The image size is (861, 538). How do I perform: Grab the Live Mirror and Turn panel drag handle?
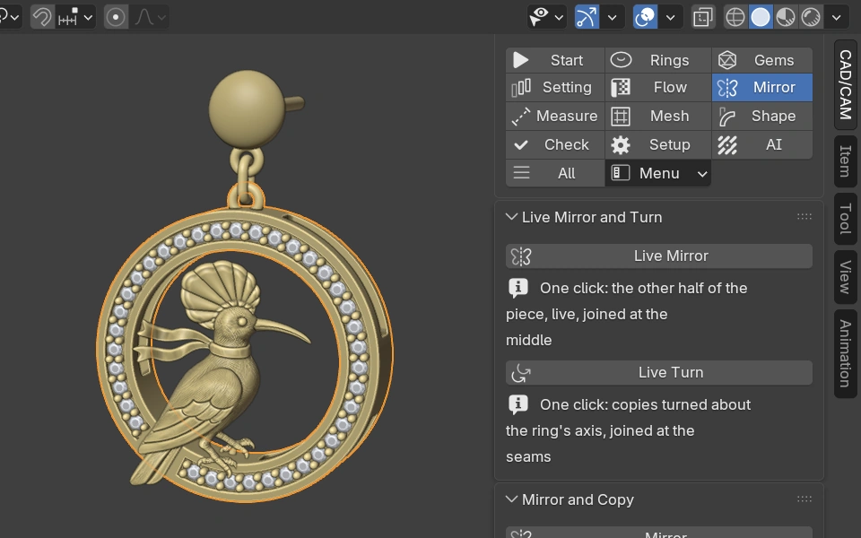pos(804,217)
